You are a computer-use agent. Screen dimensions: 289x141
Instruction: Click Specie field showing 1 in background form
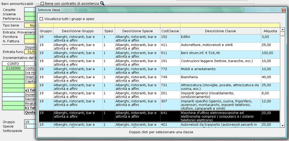30,126
